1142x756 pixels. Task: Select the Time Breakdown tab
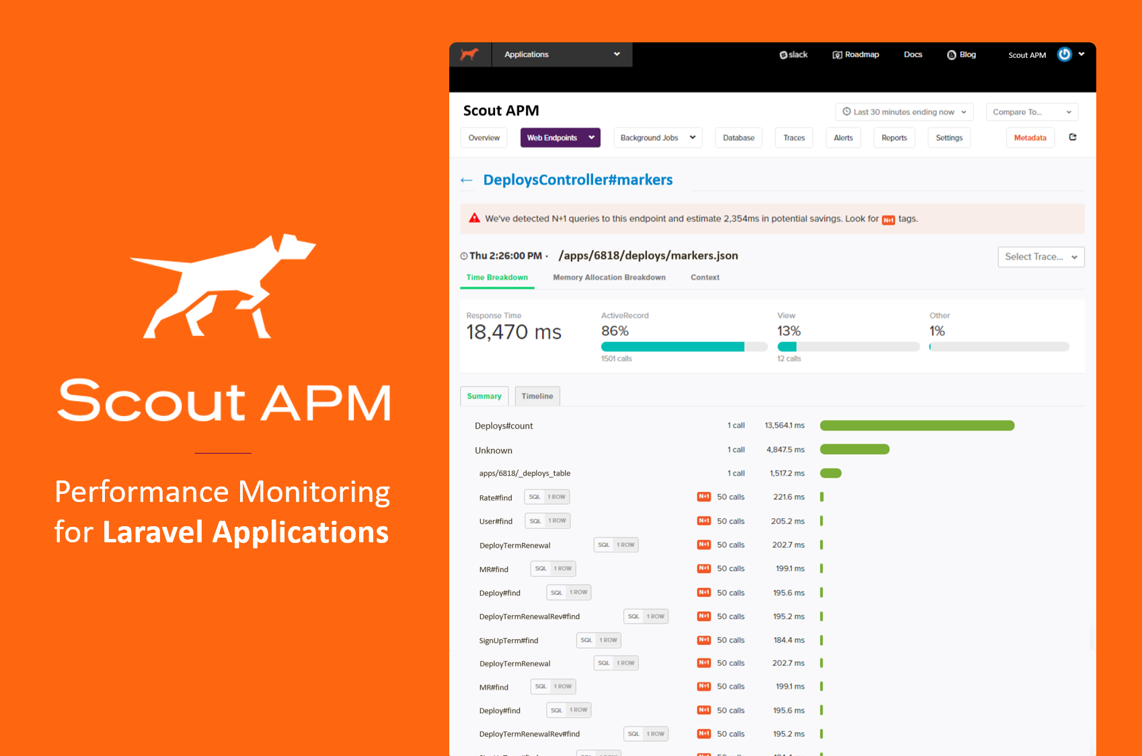(497, 278)
